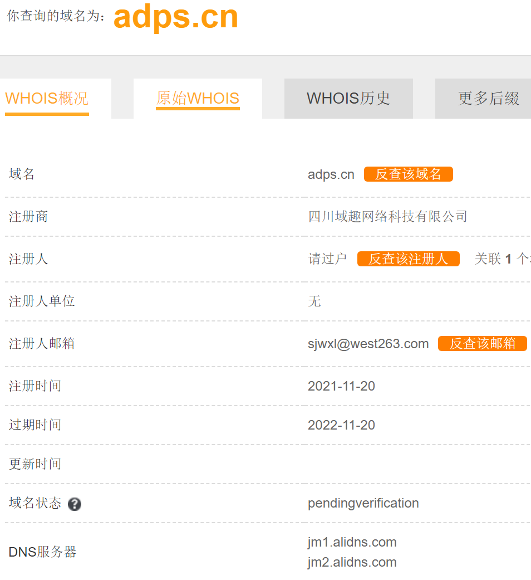Click registrar name 四川域趣网络科技有限公司
Viewport: 531px width, 580px height.
pos(387,216)
